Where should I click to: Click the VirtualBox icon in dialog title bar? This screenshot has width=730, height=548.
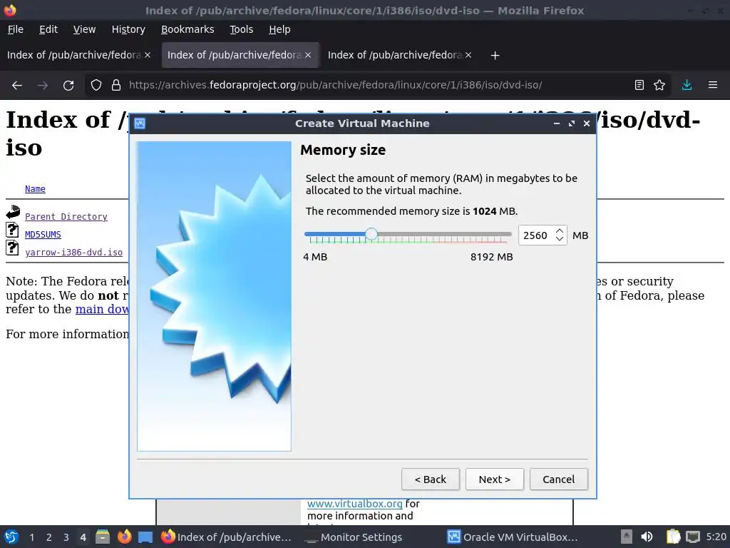pyautogui.click(x=140, y=123)
